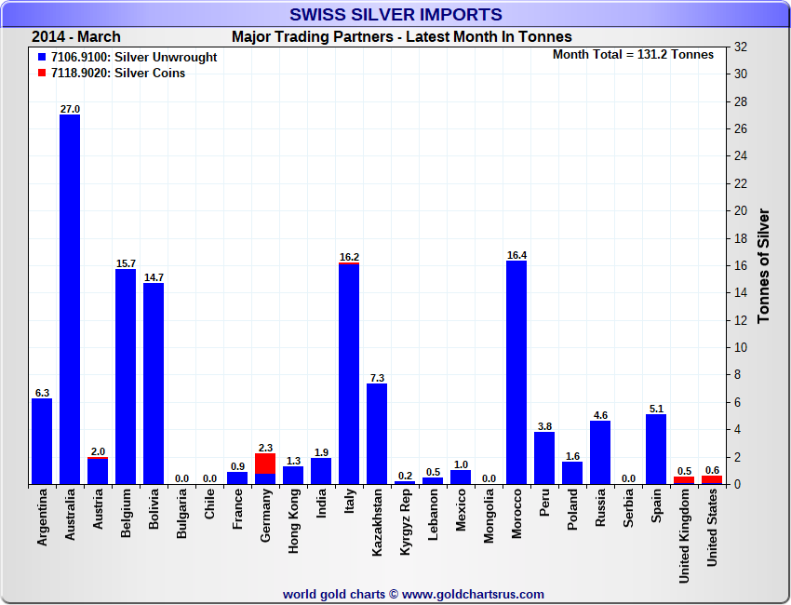The image size is (791, 605).
Task: Click '7106.9100: Silver Unwrought' legend text
Action: 134,57
